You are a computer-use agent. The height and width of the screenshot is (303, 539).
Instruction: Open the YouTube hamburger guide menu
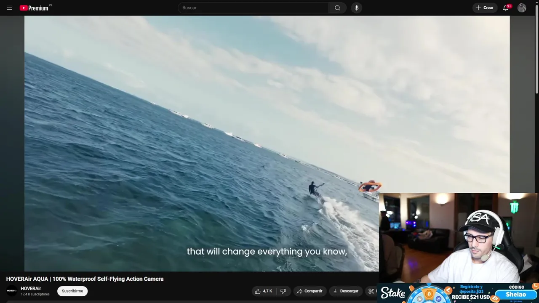click(9, 8)
